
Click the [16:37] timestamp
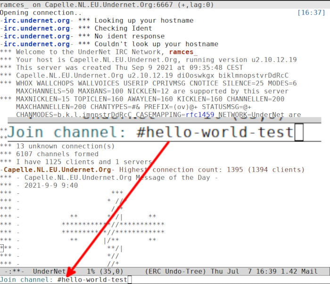pyautogui.click(x=311, y=13)
